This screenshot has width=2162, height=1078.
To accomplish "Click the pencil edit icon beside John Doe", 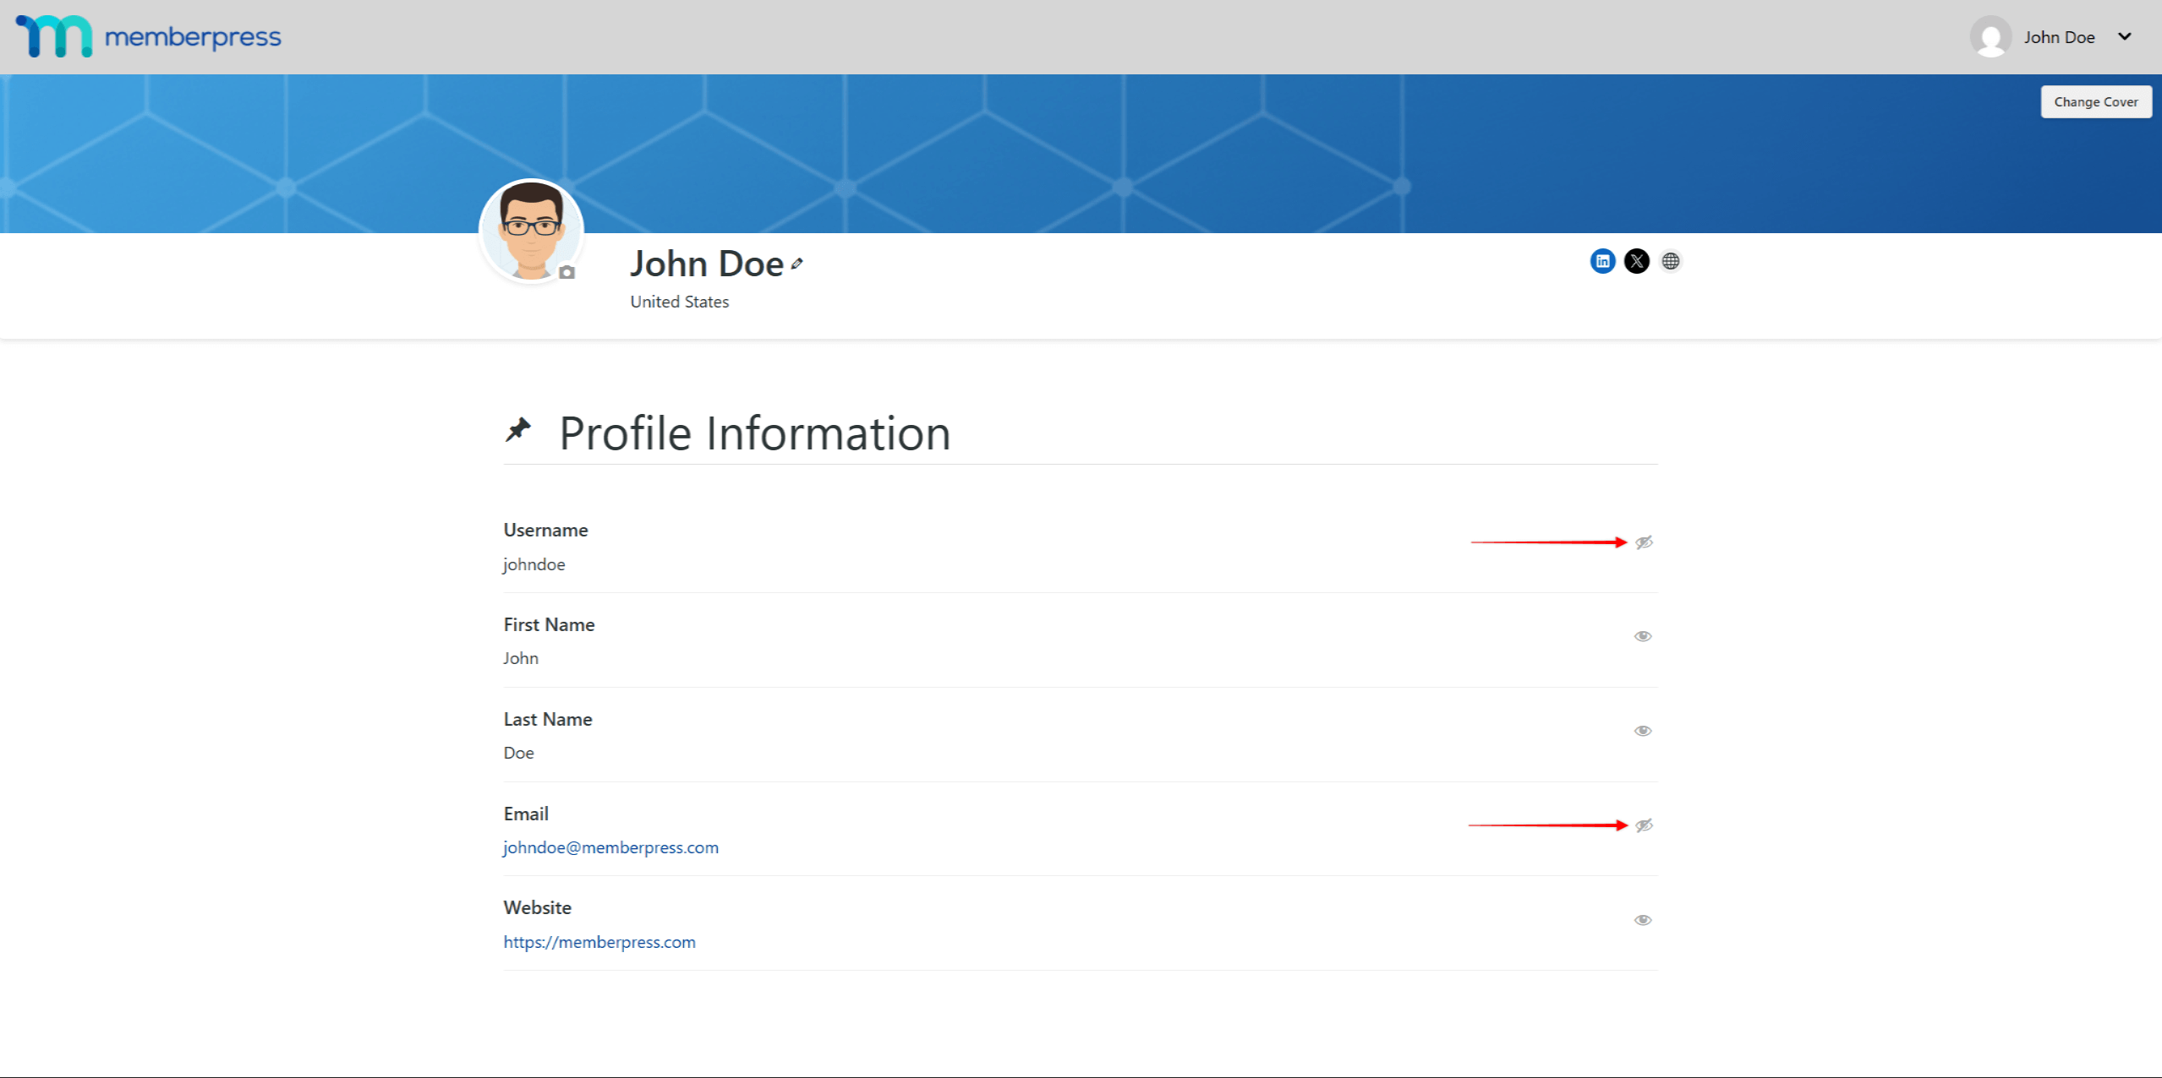I will point(796,264).
